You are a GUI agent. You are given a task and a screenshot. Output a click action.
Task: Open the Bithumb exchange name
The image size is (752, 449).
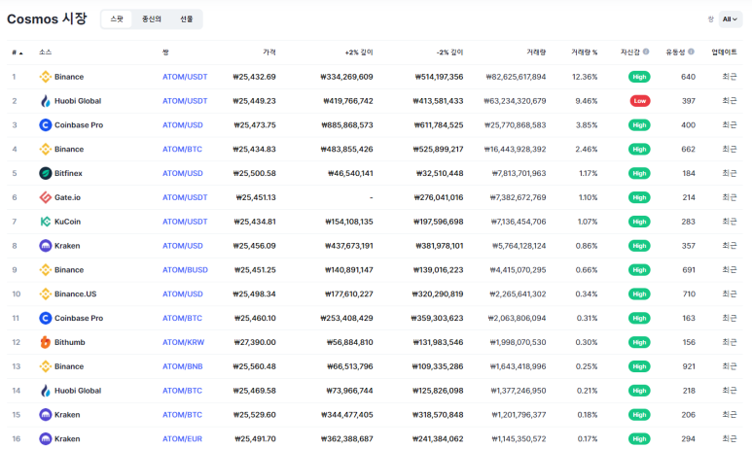69,342
